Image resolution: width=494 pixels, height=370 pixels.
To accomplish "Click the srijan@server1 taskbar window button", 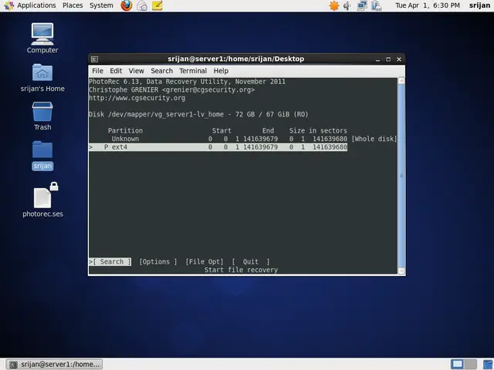I will (55, 365).
